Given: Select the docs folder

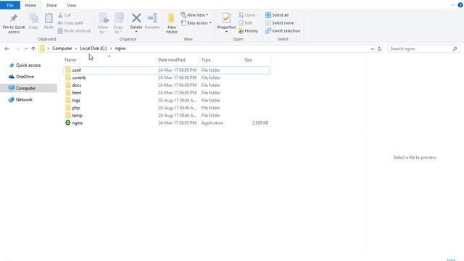Looking at the screenshot, I should [x=167, y=86].
